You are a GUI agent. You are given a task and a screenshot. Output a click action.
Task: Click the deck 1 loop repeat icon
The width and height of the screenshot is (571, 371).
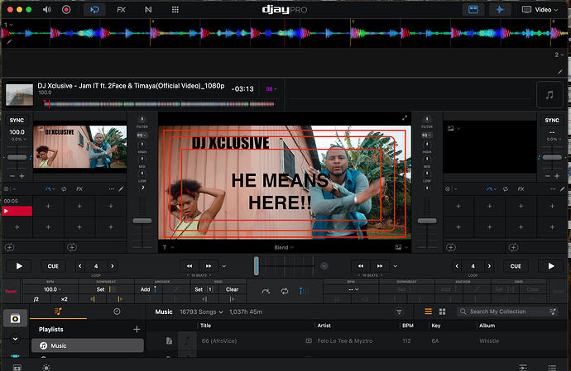point(64,189)
